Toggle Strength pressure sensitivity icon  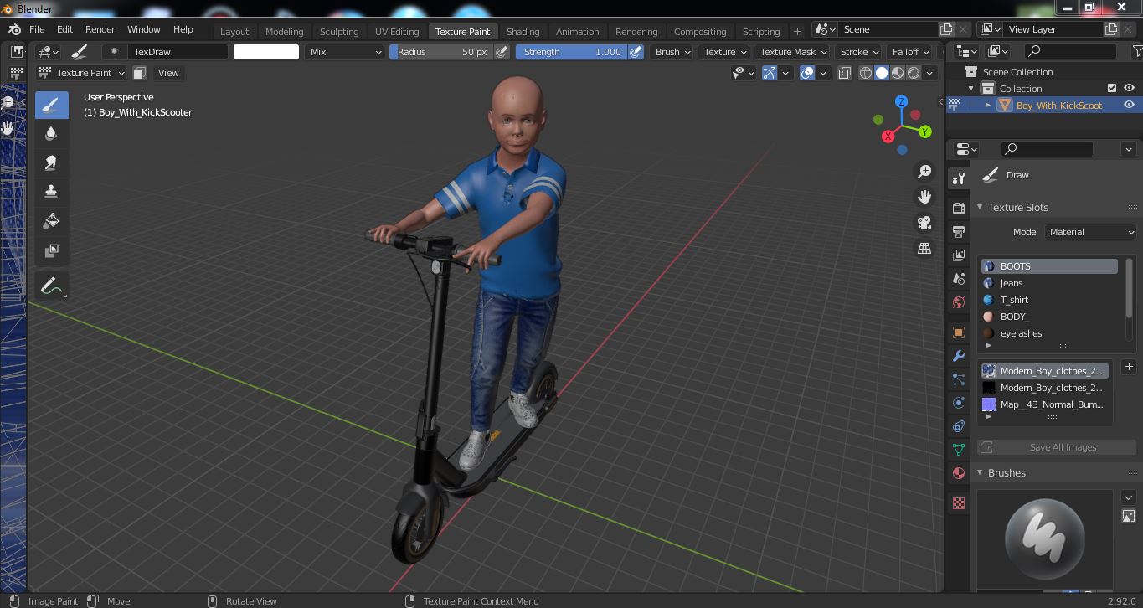pos(636,52)
